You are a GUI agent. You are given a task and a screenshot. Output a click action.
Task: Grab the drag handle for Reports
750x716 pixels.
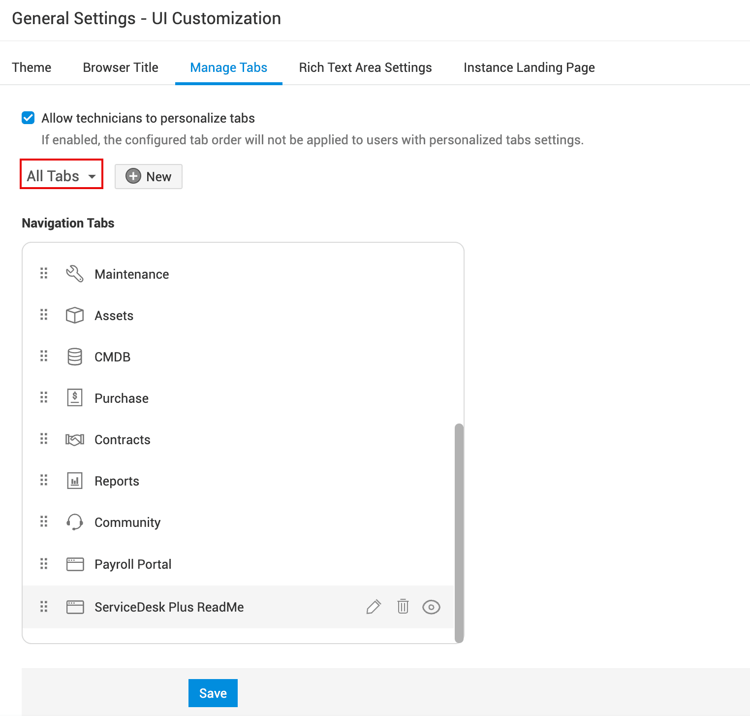[44, 480]
